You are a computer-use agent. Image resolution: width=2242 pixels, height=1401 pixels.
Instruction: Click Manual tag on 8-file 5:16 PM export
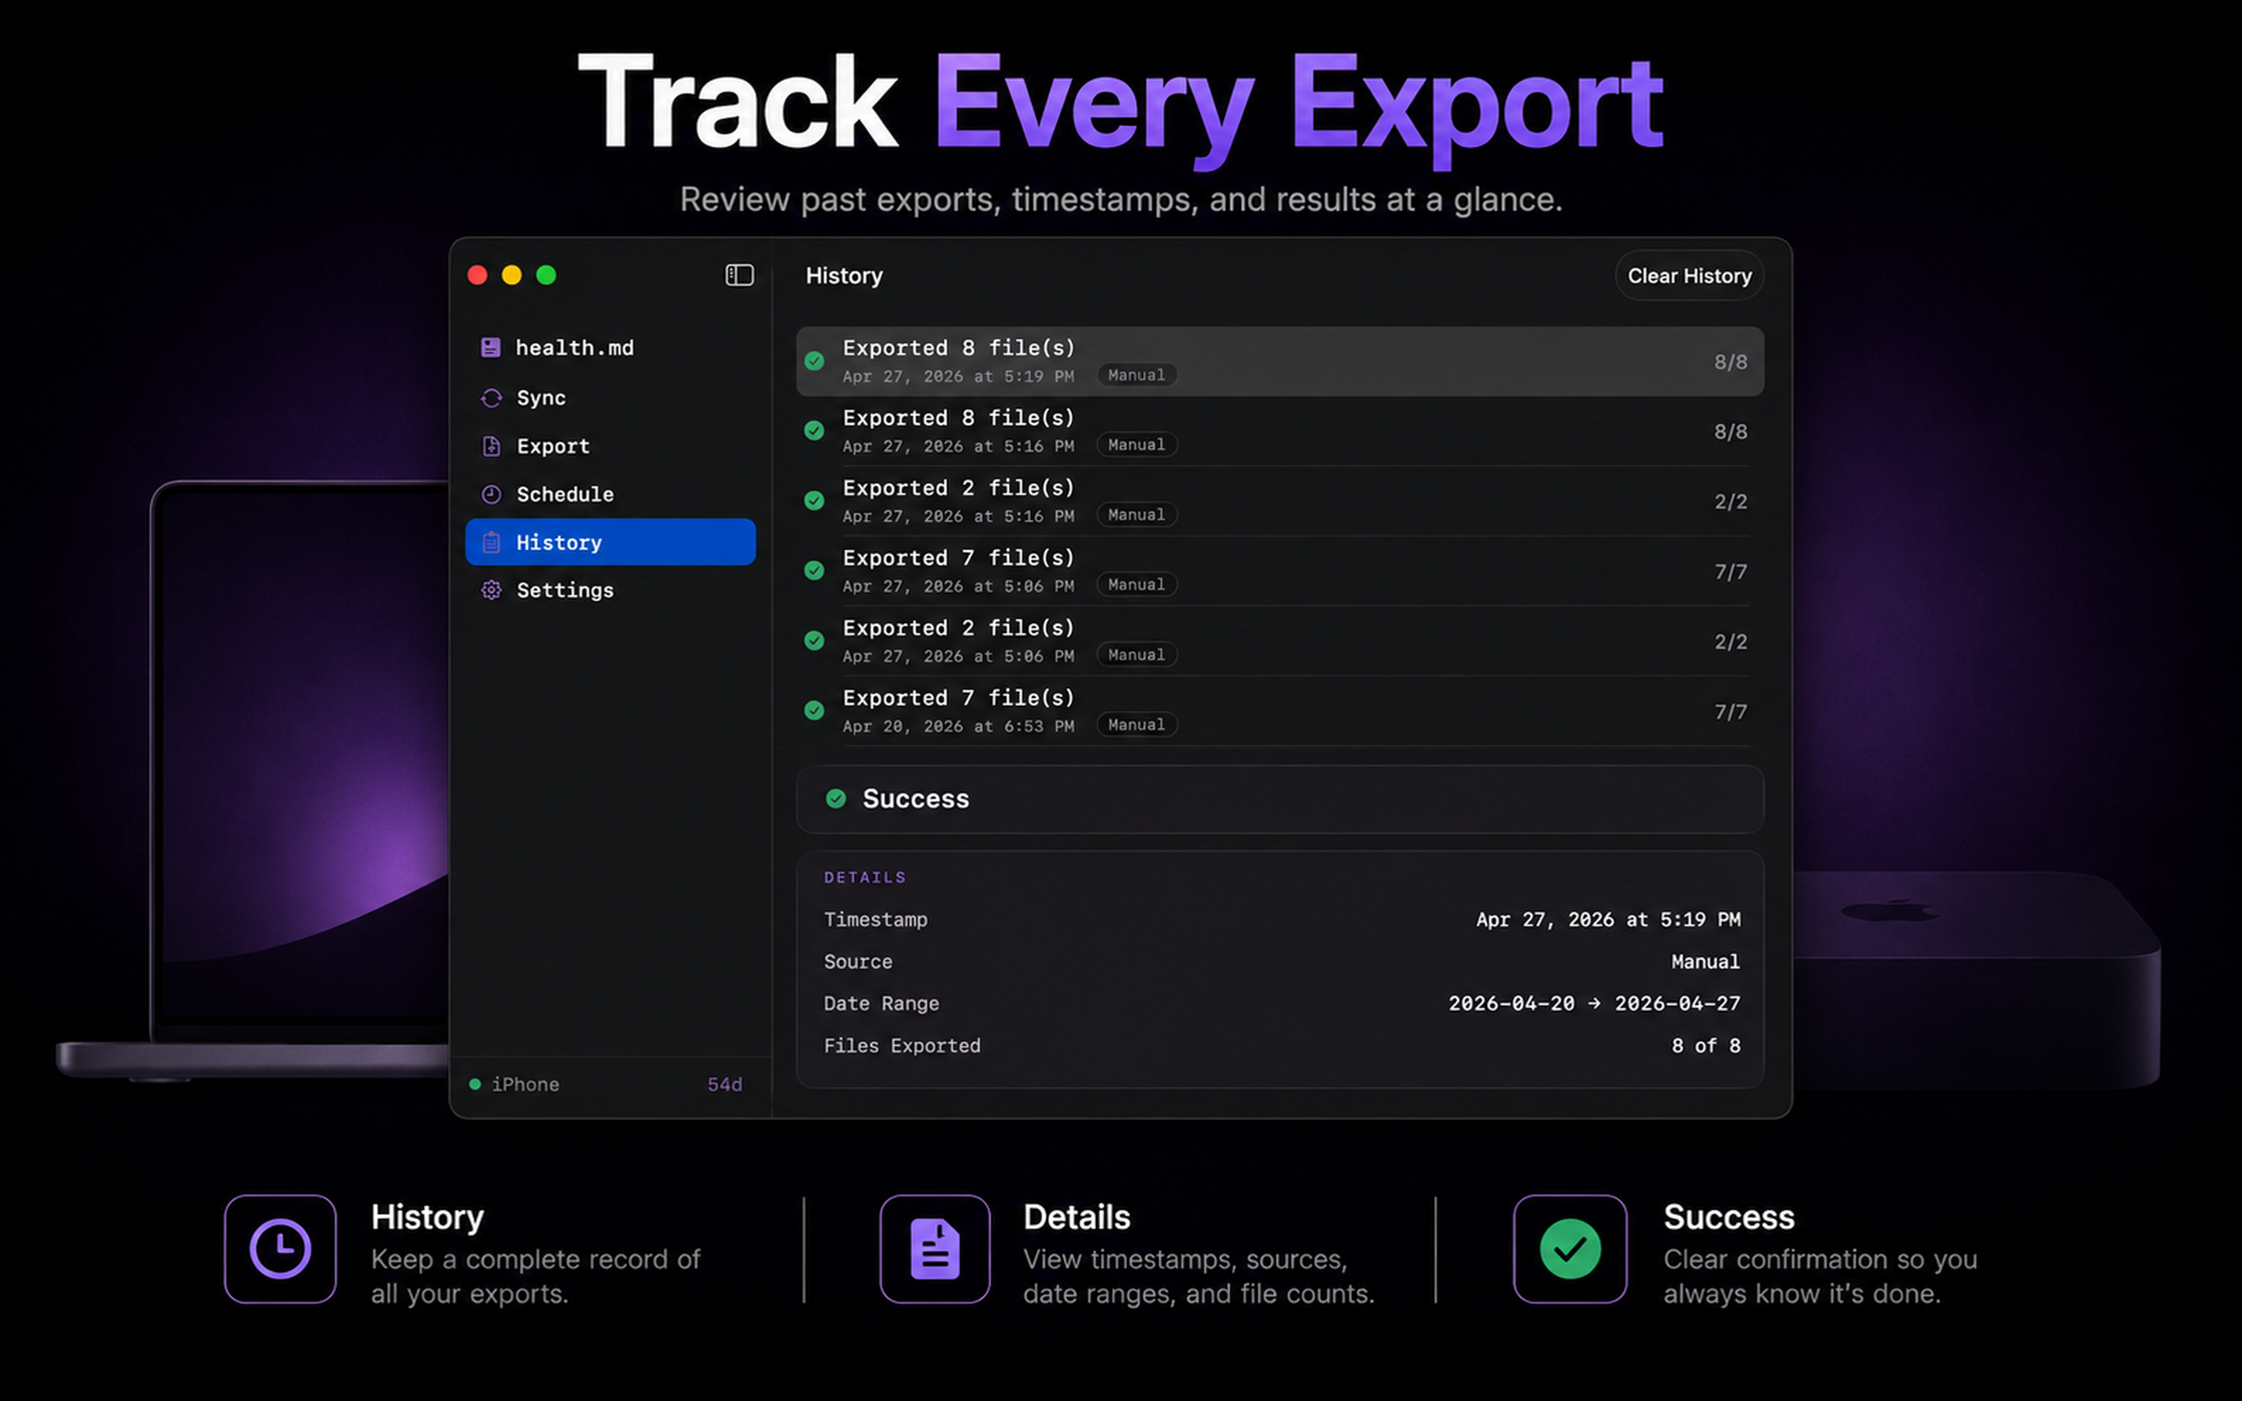1137,444
